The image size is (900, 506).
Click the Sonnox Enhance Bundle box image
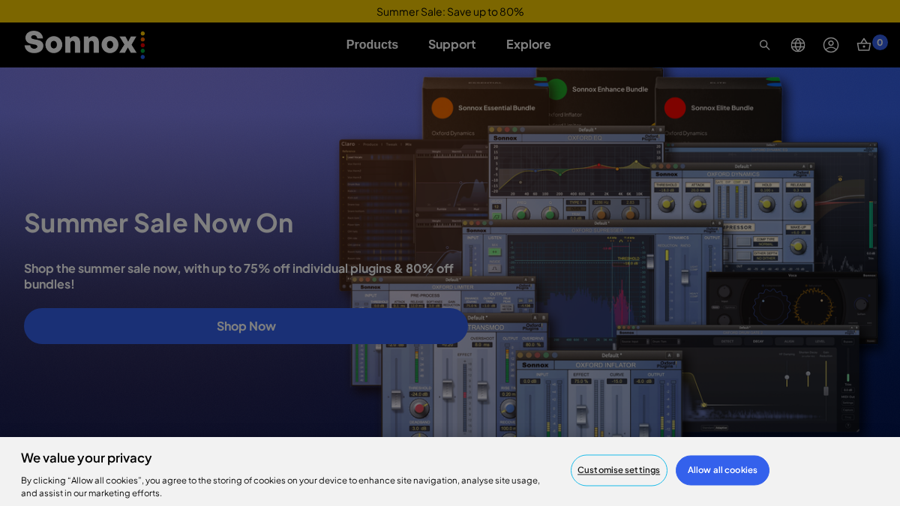pos(600,97)
